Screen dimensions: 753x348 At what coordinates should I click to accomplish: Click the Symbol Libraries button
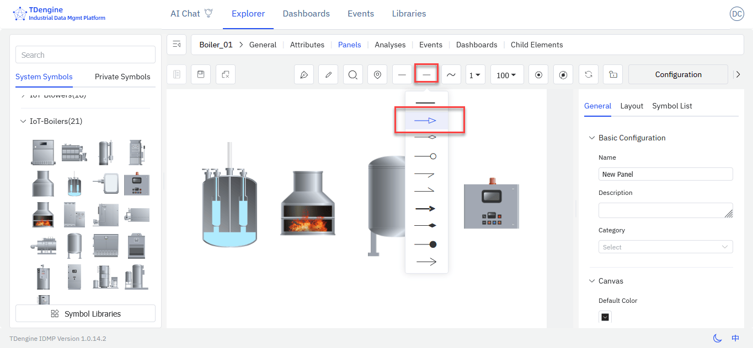coord(86,314)
